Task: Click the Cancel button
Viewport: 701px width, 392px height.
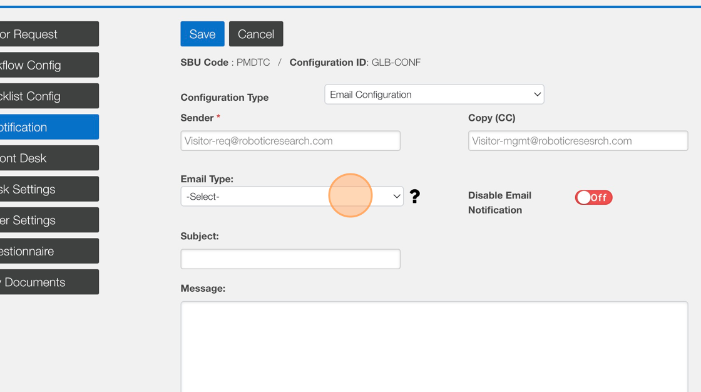Action: click(x=256, y=34)
